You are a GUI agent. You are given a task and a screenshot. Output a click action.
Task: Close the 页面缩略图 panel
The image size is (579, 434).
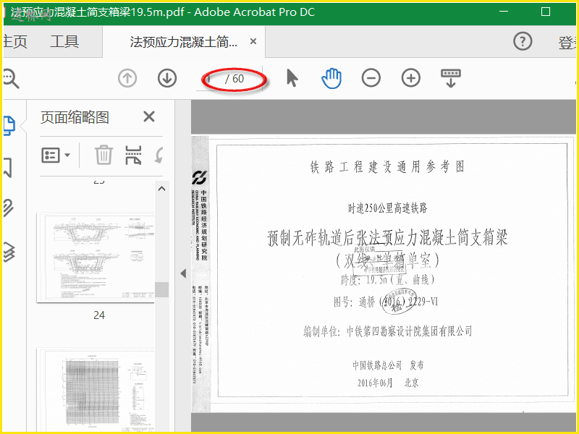coord(149,116)
